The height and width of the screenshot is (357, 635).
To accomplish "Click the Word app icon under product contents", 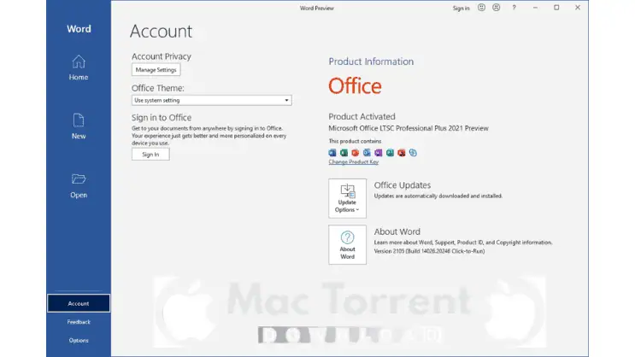I will (x=332, y=153).
